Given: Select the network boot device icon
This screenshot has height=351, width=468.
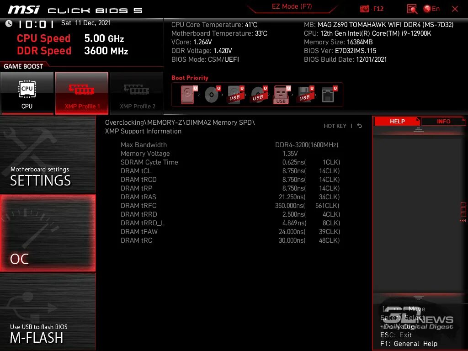Looking at the screenshot, I should (x=329, y=95).
